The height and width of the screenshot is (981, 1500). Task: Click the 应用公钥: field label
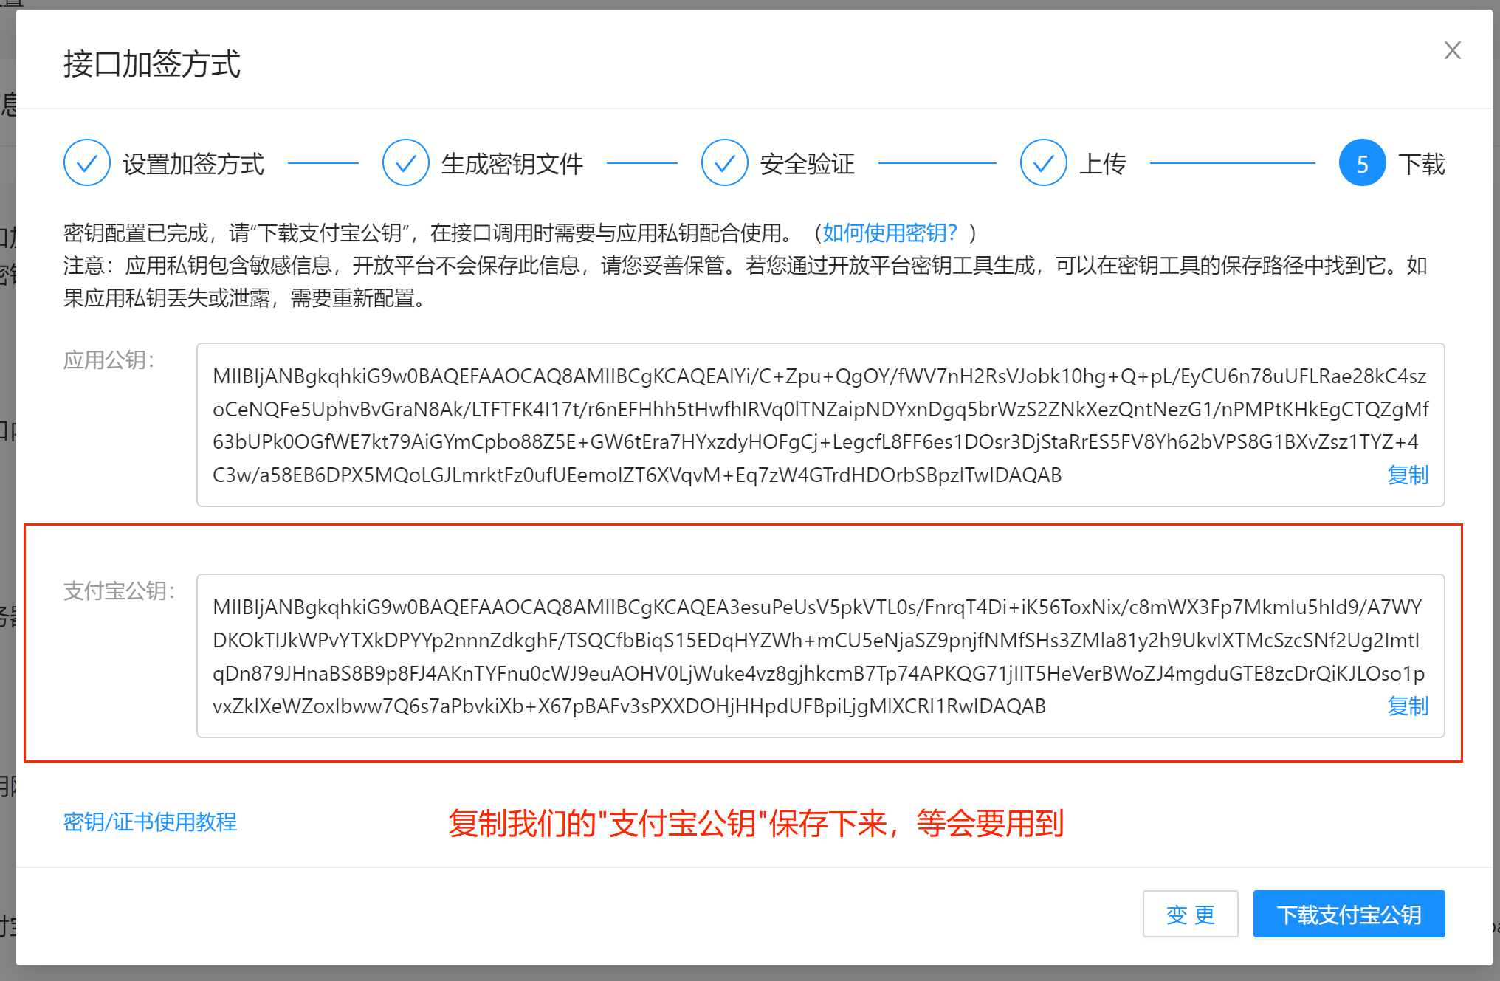109,360
